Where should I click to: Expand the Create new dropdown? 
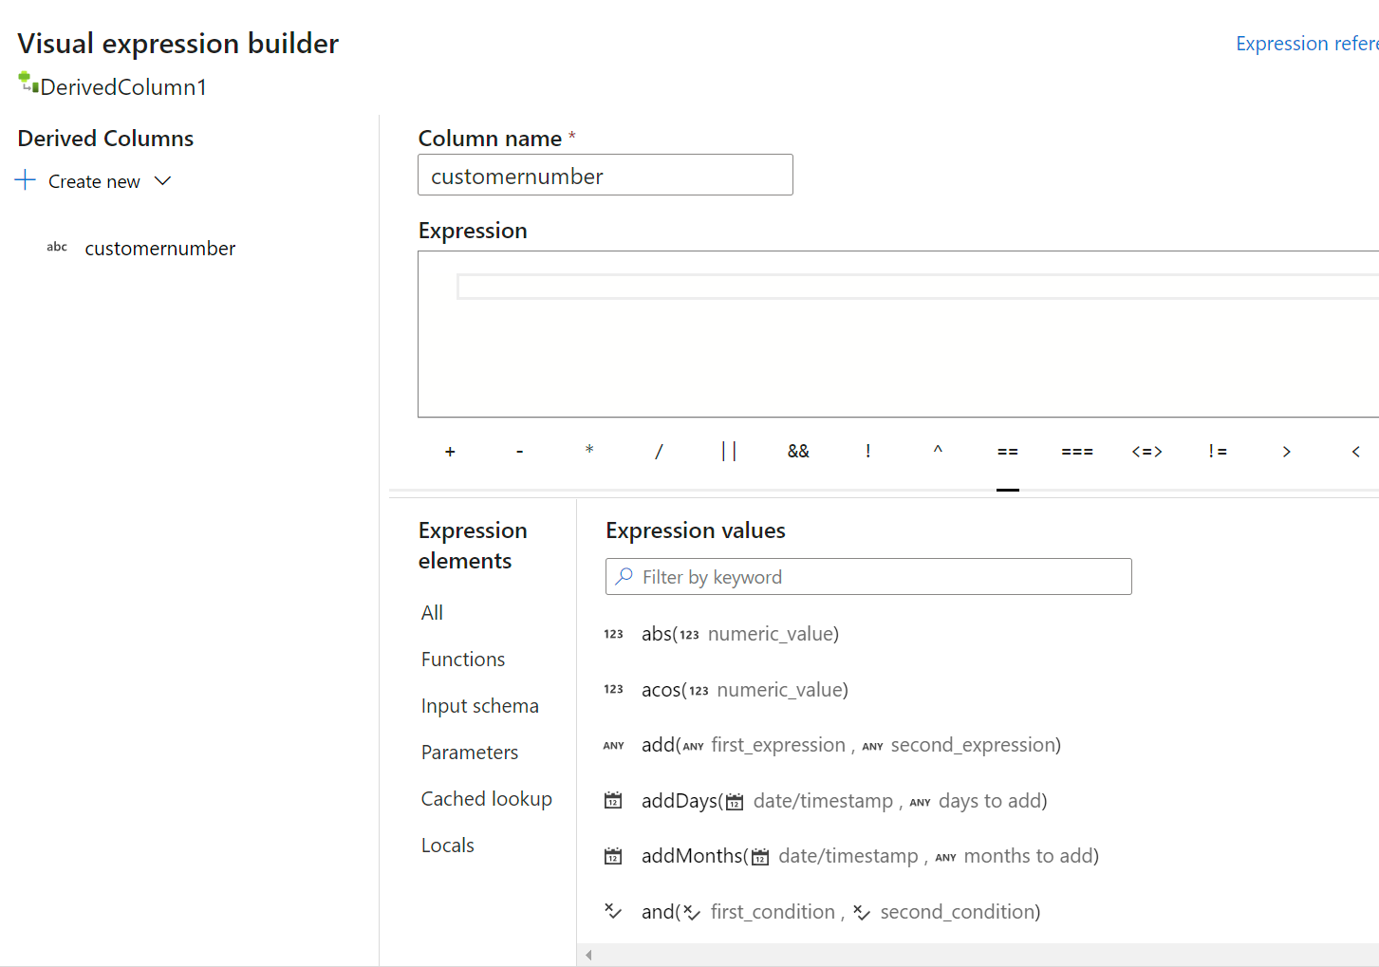[161, 179]
